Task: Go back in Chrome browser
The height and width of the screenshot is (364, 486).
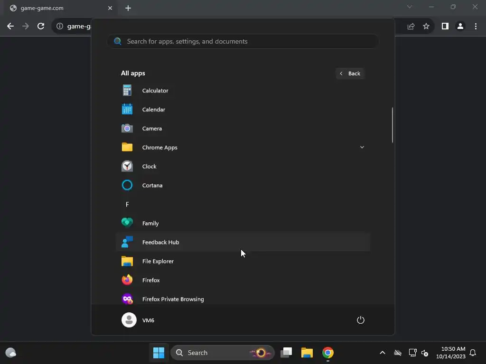Action: (x=10, y=26)
